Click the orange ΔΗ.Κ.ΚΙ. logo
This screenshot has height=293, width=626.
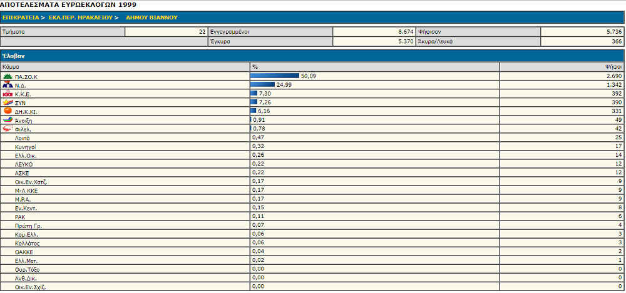click(8, 111)
